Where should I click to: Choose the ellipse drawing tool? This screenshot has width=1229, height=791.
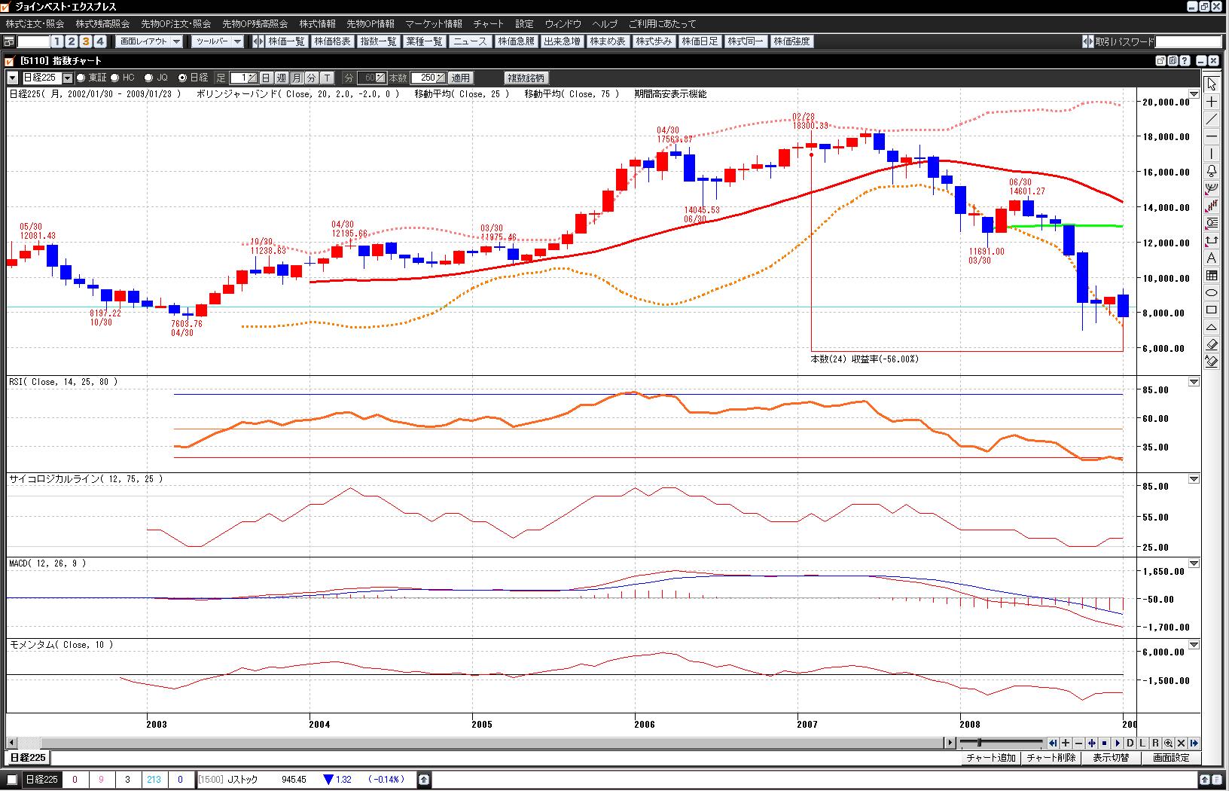1212,292
